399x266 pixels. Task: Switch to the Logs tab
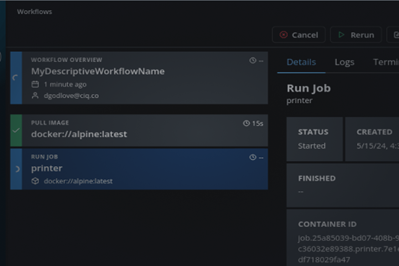click(344, 62)
